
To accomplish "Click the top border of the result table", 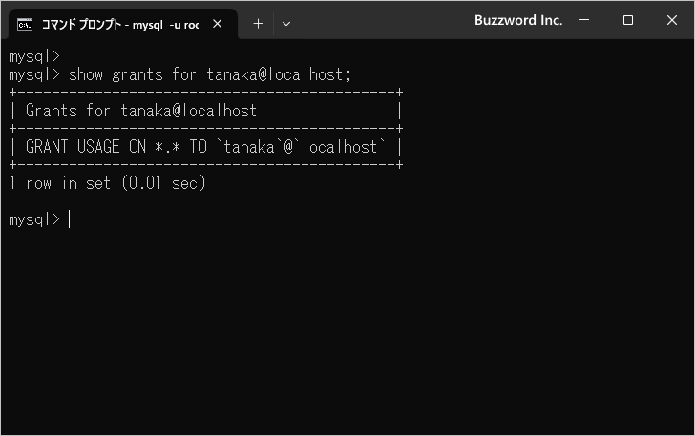I will coord(206,93).
